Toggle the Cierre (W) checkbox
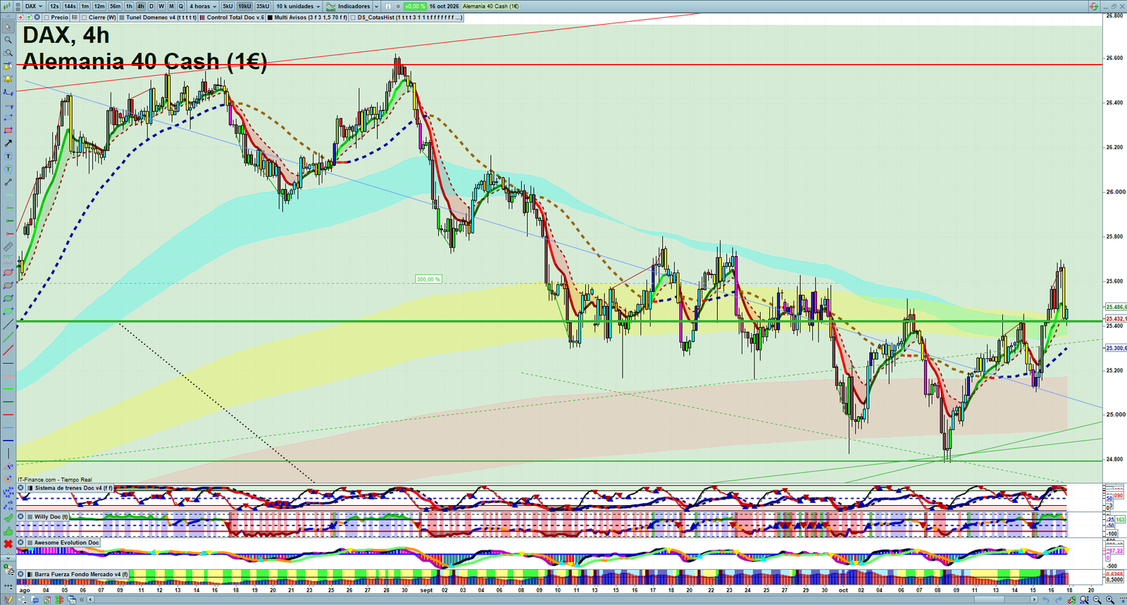 pos(85,18)
